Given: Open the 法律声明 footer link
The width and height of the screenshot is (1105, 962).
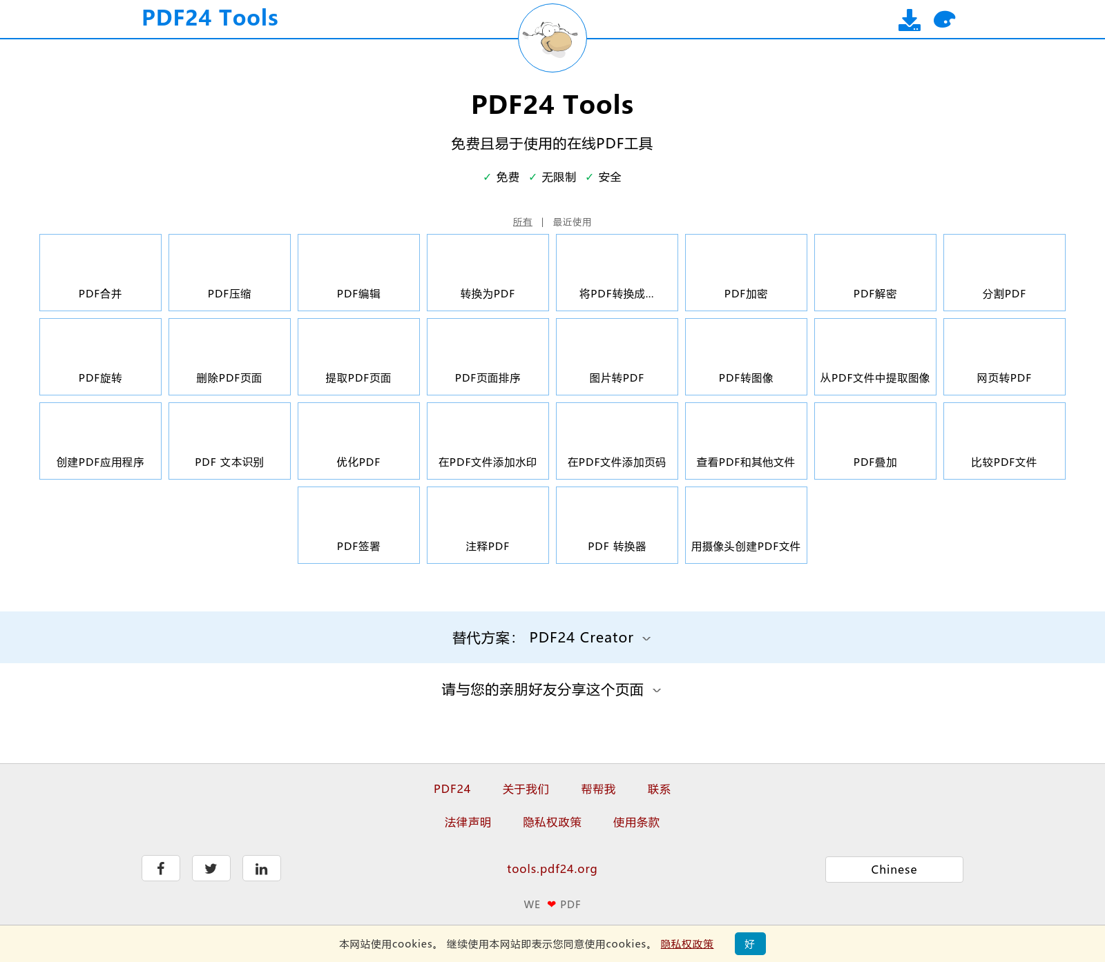Looking at the screenshot, I should [468, 822].
